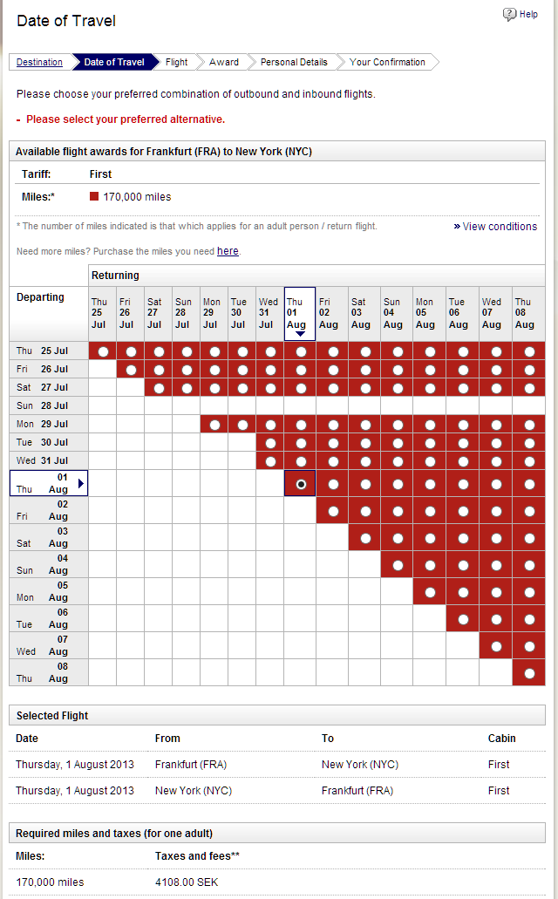Click the right arrow in the 01 Aug row header
The image size is (558, 899).
tap(82, 483)
